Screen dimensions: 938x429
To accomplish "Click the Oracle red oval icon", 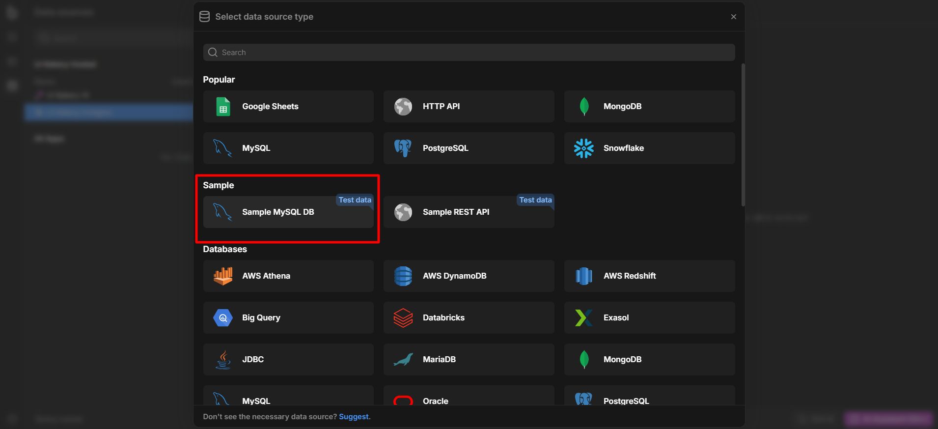I will pyautogui.click(x=403, y=400).
